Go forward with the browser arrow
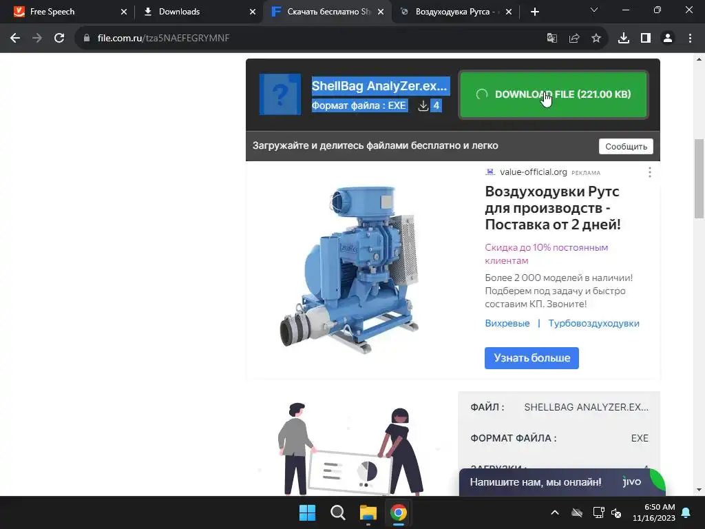Image resolution: width=705 pixels, height=529 pixels. 37,39
